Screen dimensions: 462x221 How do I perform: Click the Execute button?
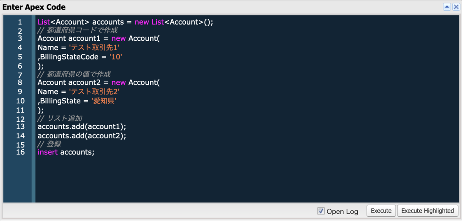coord(381,211)
